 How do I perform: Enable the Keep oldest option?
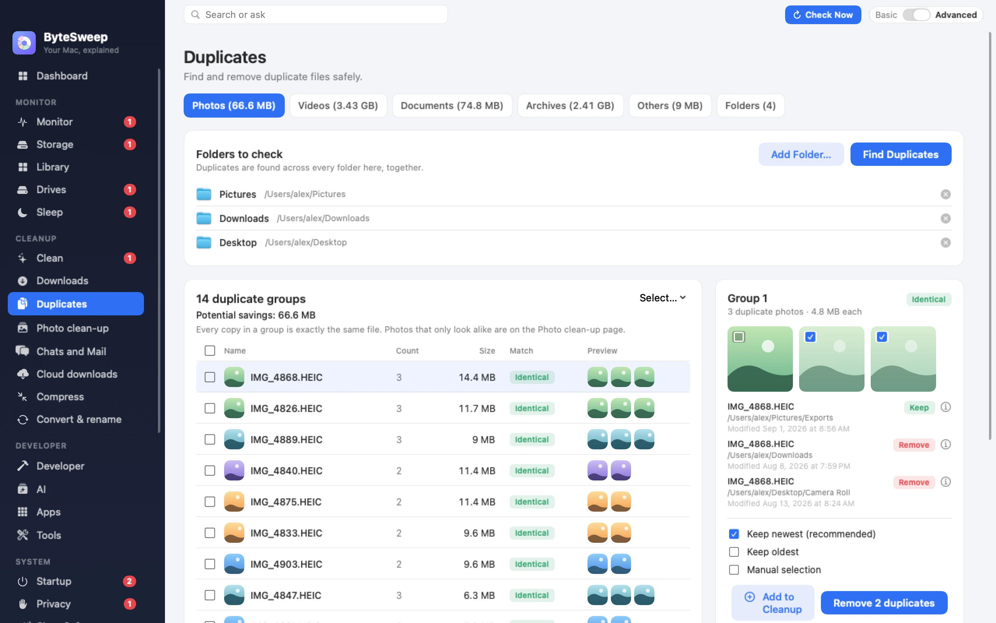coord(734,552)
